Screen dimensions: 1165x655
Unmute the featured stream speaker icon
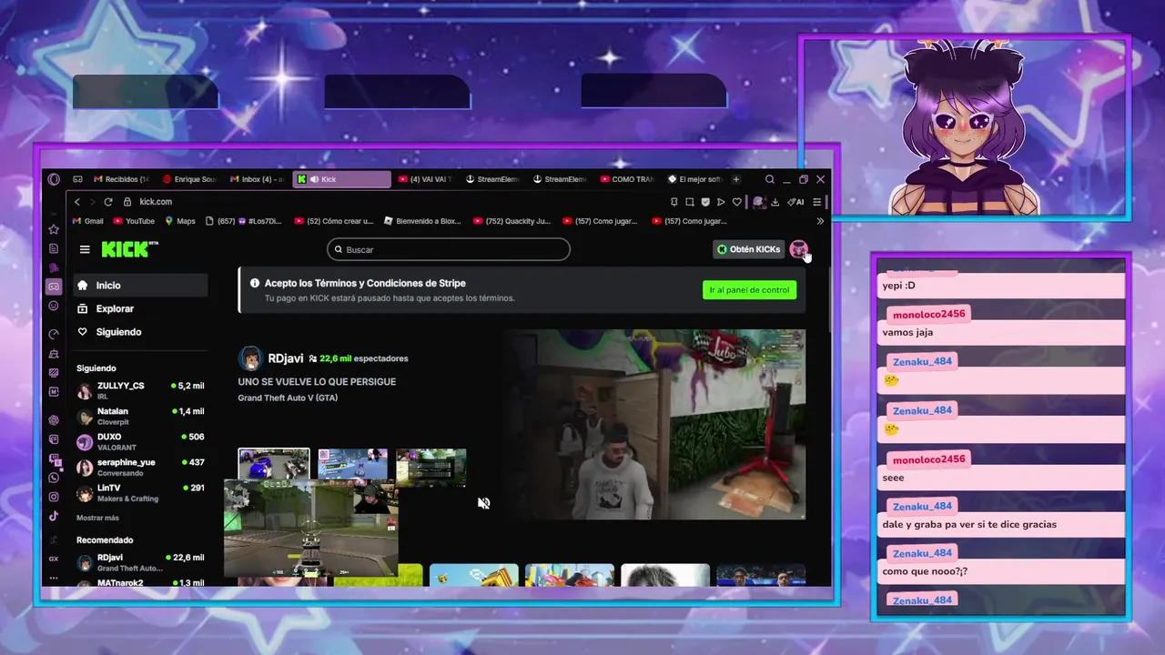coord(484,503)
